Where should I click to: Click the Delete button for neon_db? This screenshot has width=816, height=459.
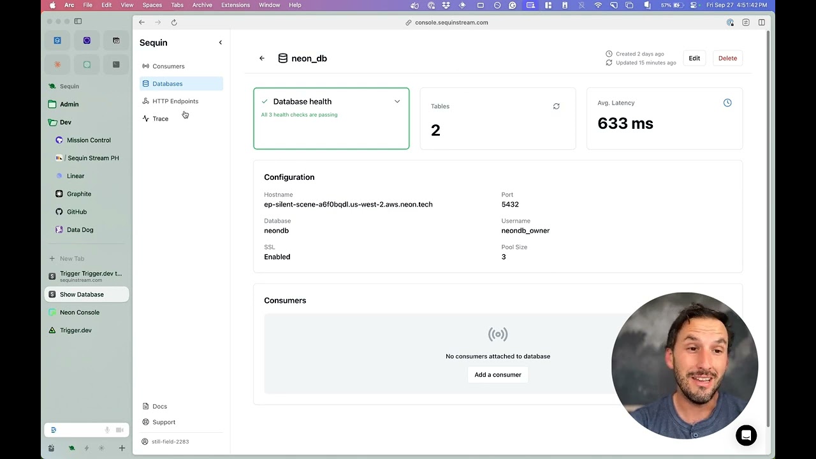pos(727,58)
